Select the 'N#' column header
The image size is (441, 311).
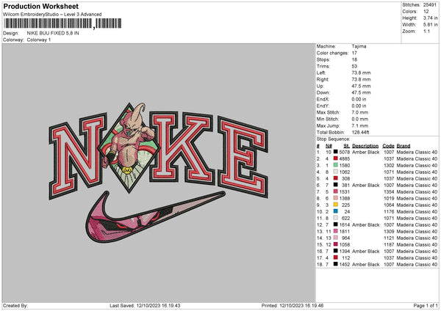(x=329, y=146)
